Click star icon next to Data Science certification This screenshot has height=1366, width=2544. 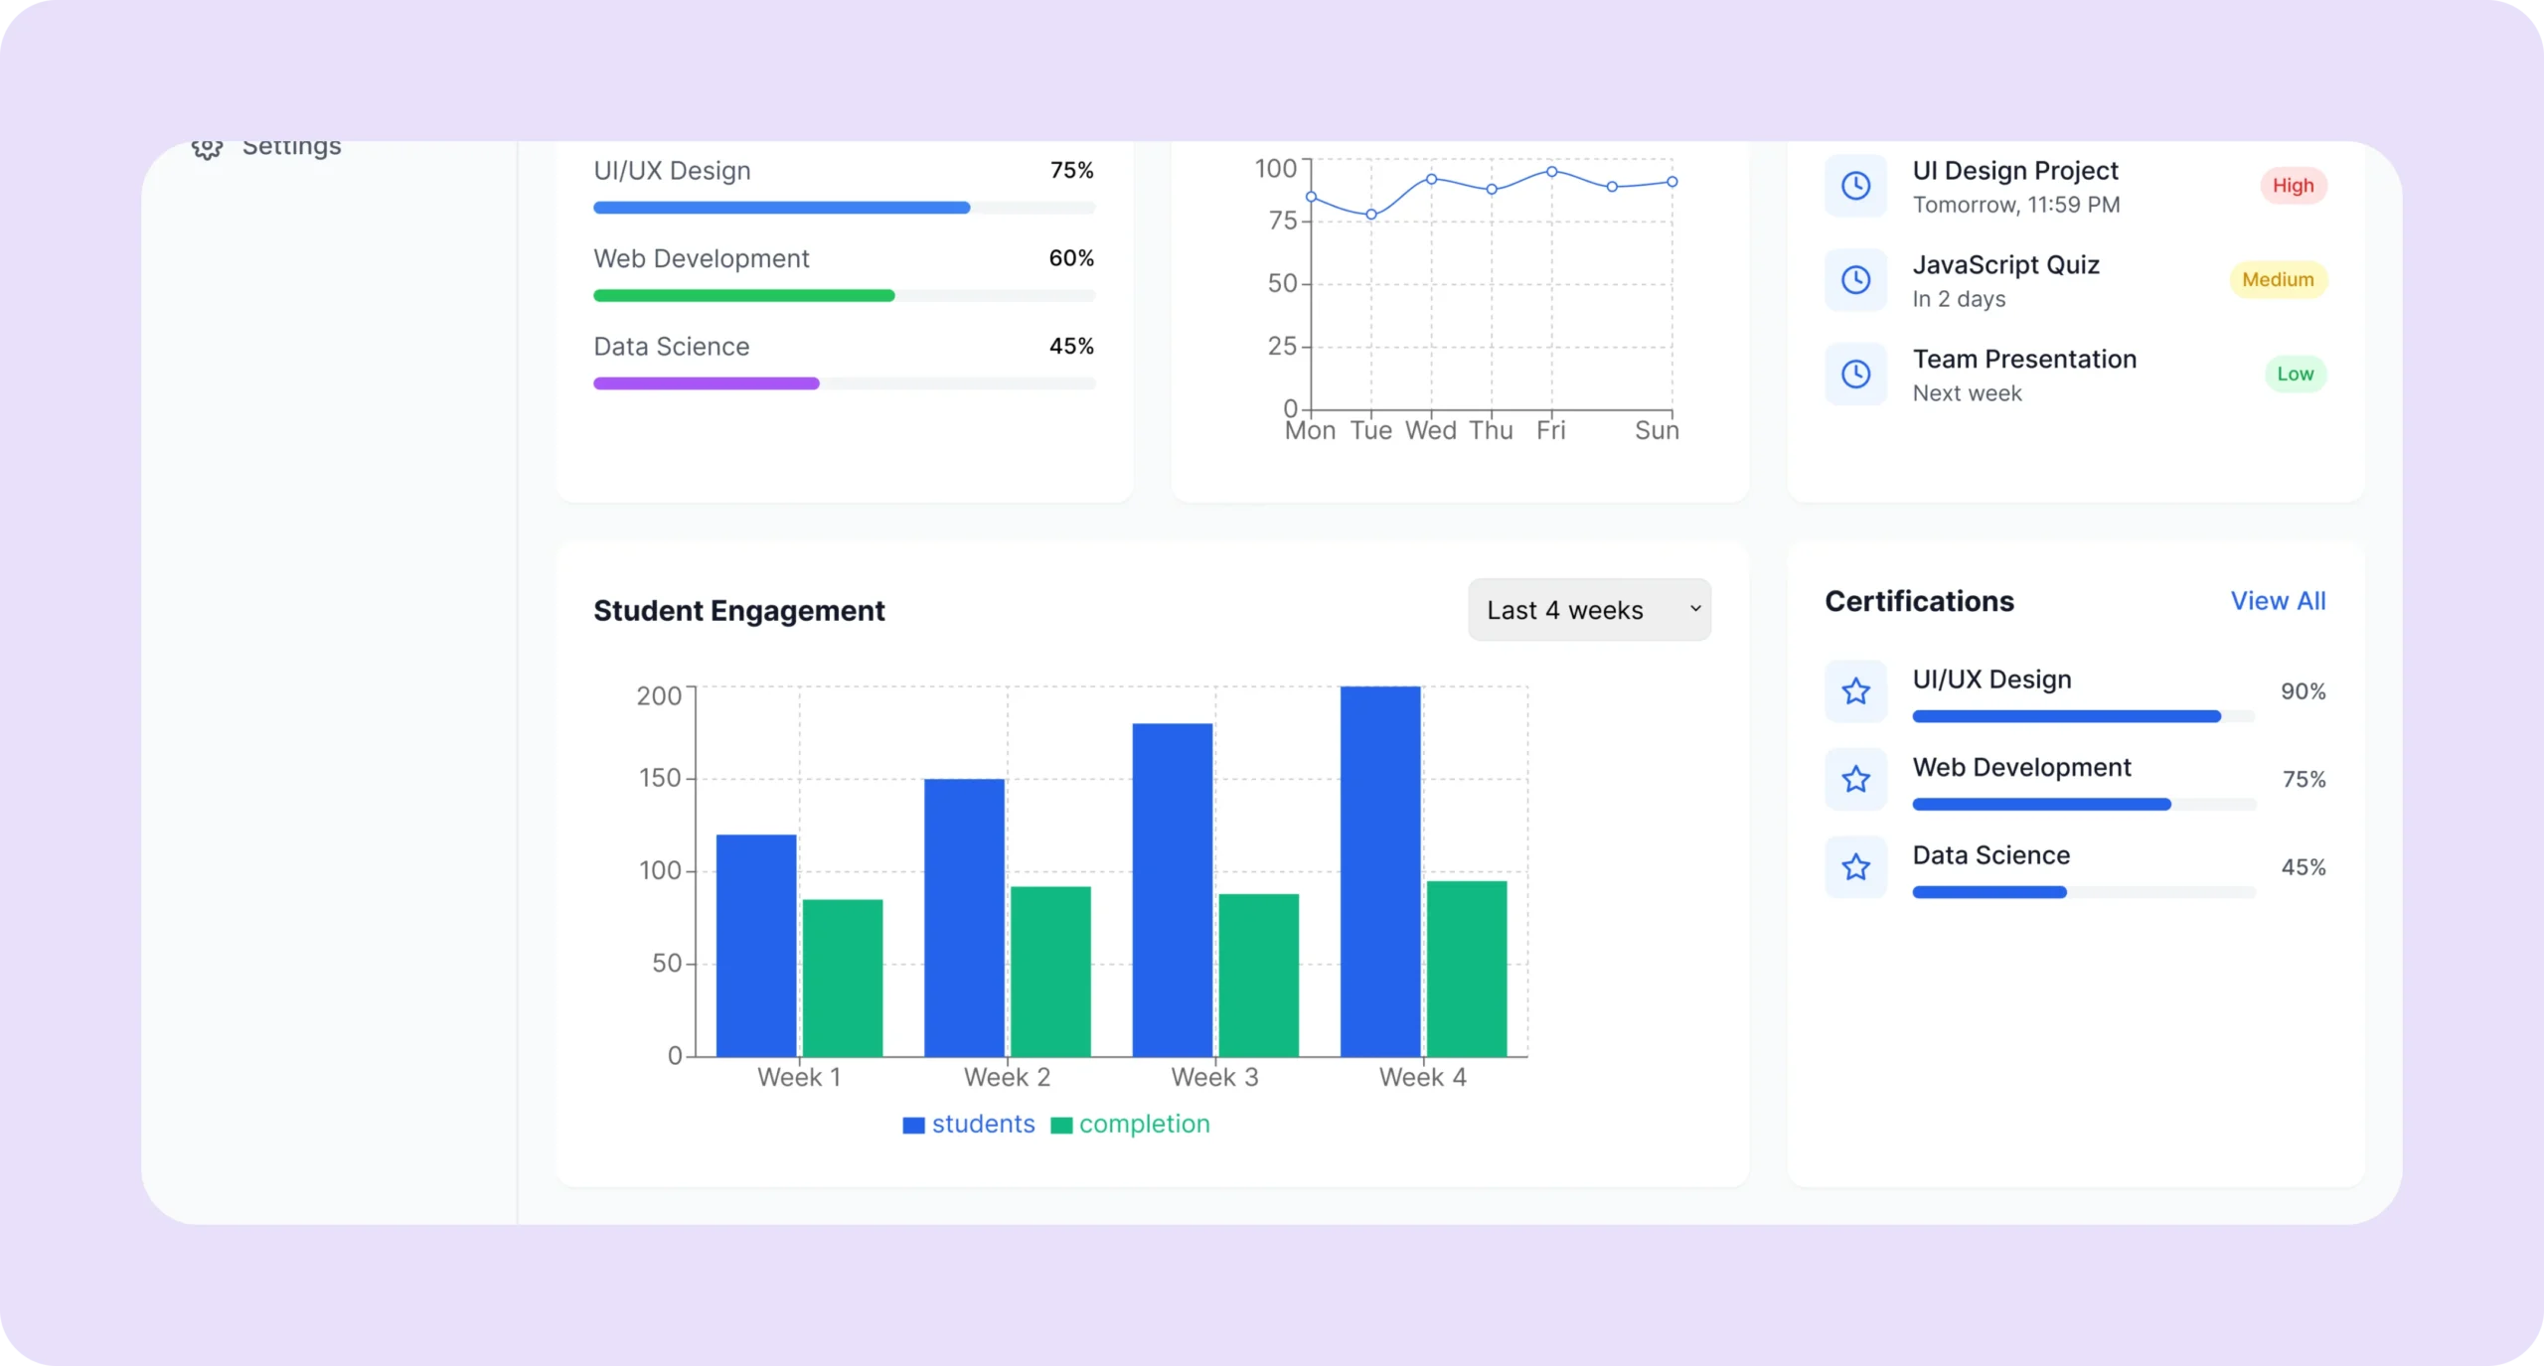[1855, 867]
